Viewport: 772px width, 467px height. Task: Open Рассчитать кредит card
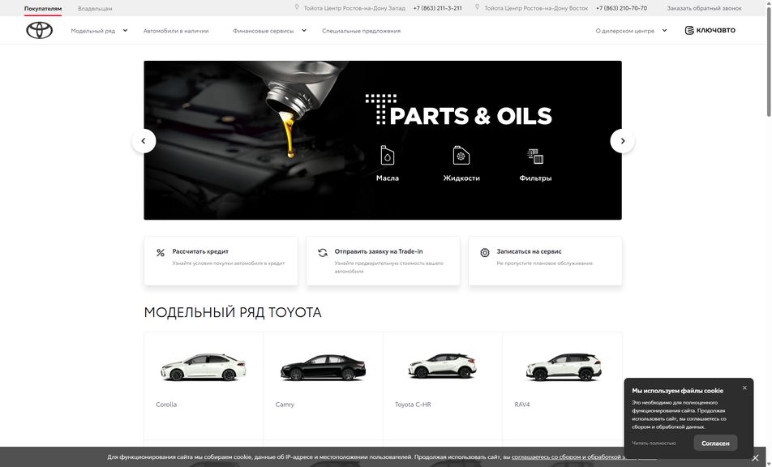[221, 261]
